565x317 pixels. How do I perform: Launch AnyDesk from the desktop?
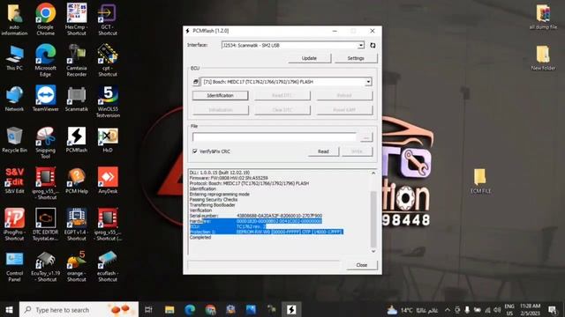point(108,181)
